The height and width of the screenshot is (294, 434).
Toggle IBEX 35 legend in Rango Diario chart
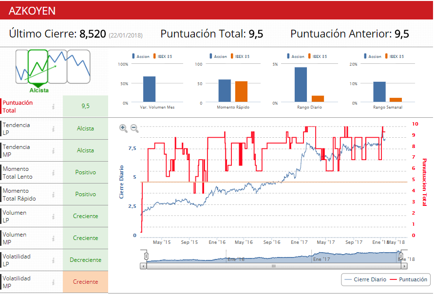(x=318, y=56)
